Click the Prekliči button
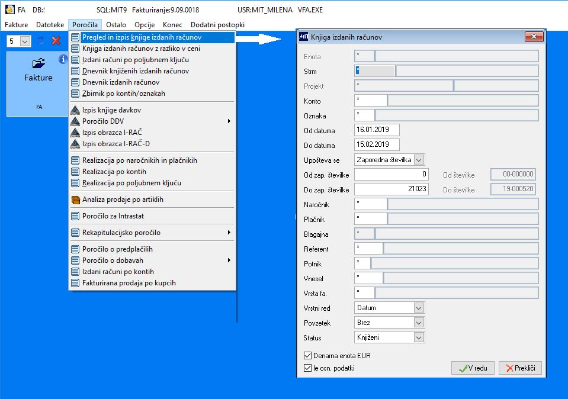568x399 pixels. [x=520, y=368]
